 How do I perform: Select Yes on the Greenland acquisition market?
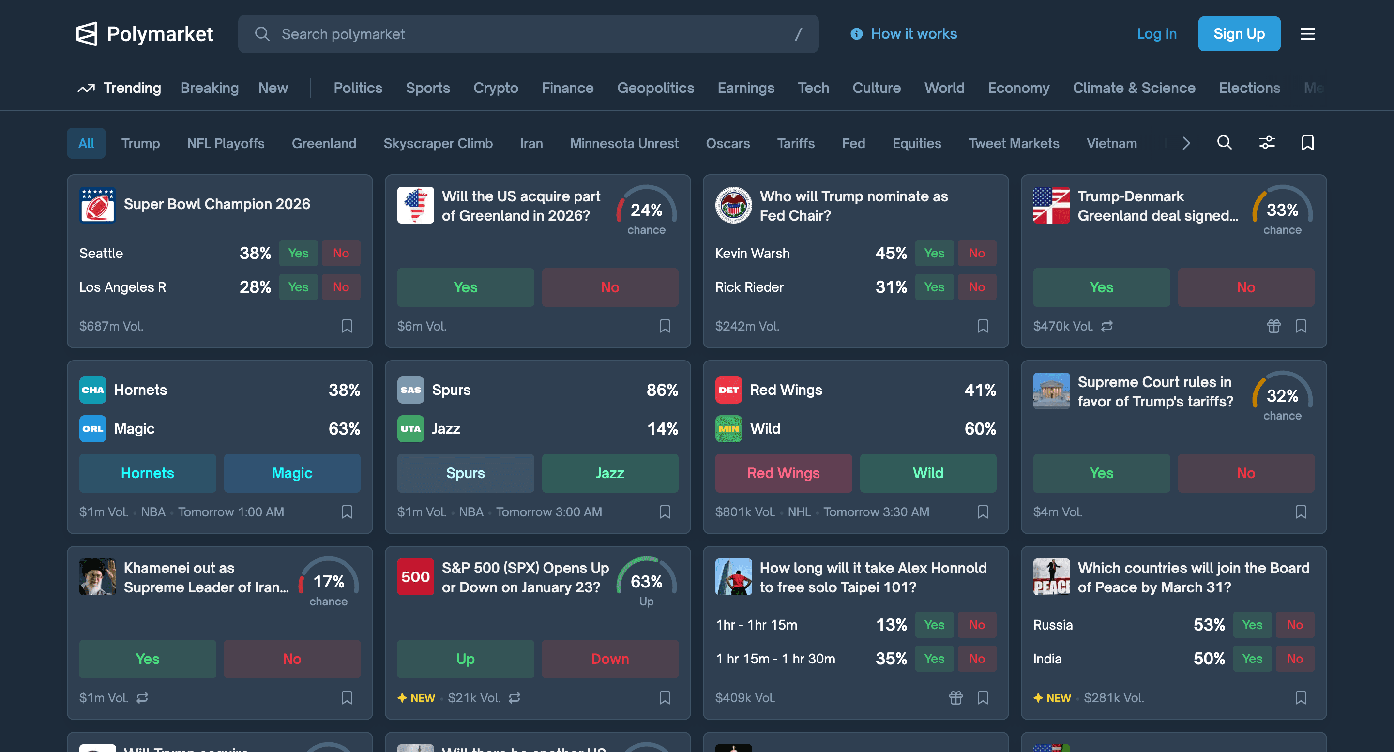click(465, 287)
